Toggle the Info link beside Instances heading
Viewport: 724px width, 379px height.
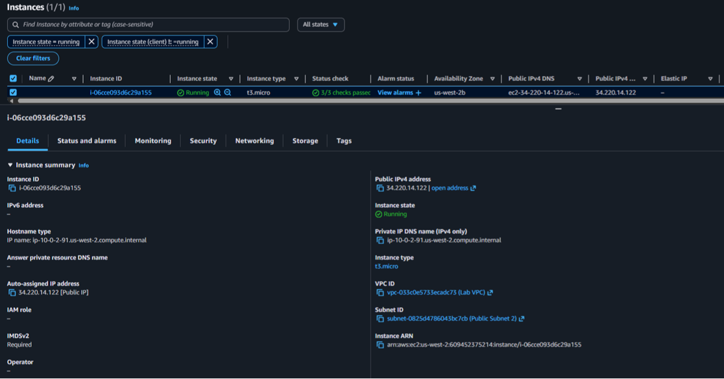click(73, 8)
